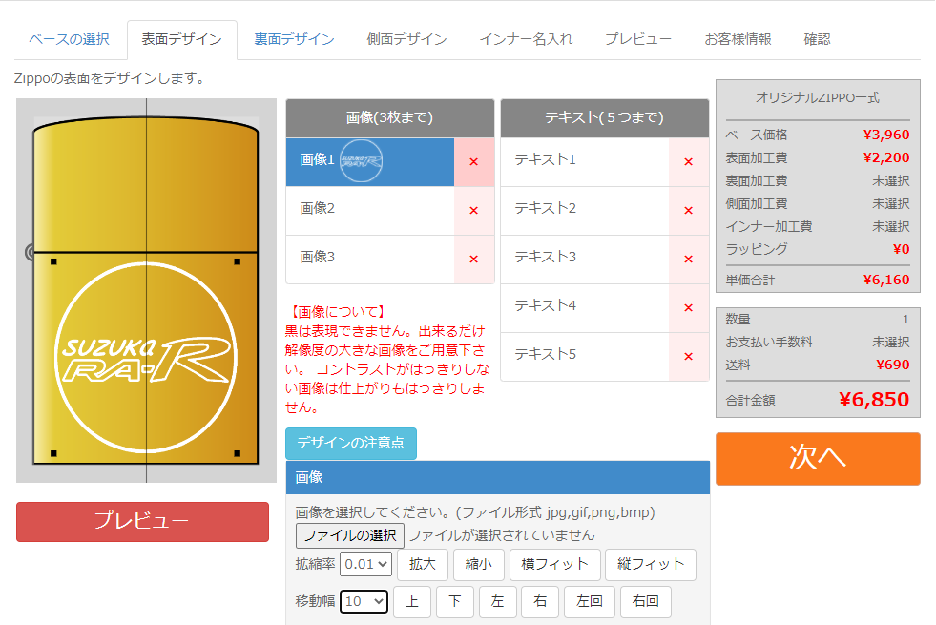
Task: Select the 画像1 thumbnail row
Action: click(x=369, y=161)
